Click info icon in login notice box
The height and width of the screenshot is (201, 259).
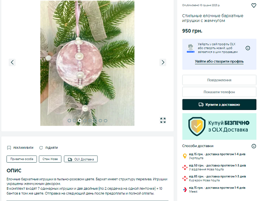(x=248, y=48)
